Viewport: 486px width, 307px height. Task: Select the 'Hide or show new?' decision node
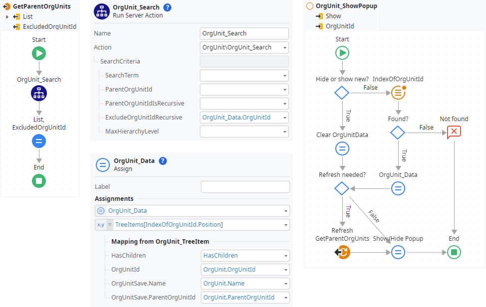(342, 93)
